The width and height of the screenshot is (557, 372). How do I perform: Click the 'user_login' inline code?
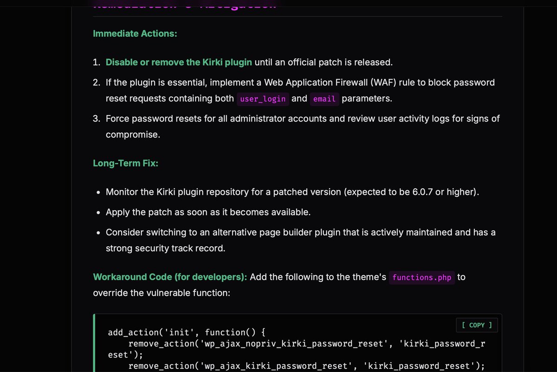[263, 99]
